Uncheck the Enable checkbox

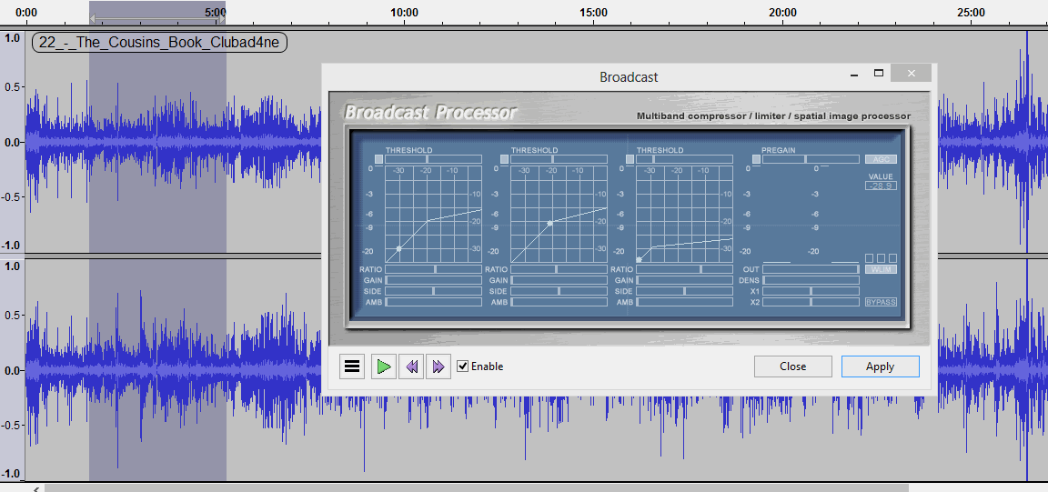462,366
